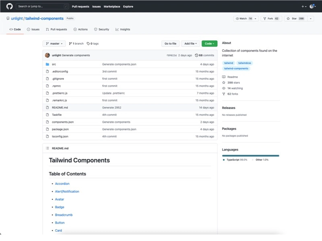Viewport: 322px width, 241px height.
Task: Open Pull requests in top navigation bar
Action: (80, 6)
